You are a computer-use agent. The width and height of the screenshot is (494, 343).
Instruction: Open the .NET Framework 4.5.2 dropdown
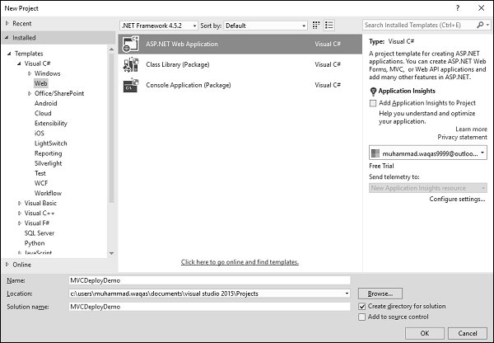point(159,26)
